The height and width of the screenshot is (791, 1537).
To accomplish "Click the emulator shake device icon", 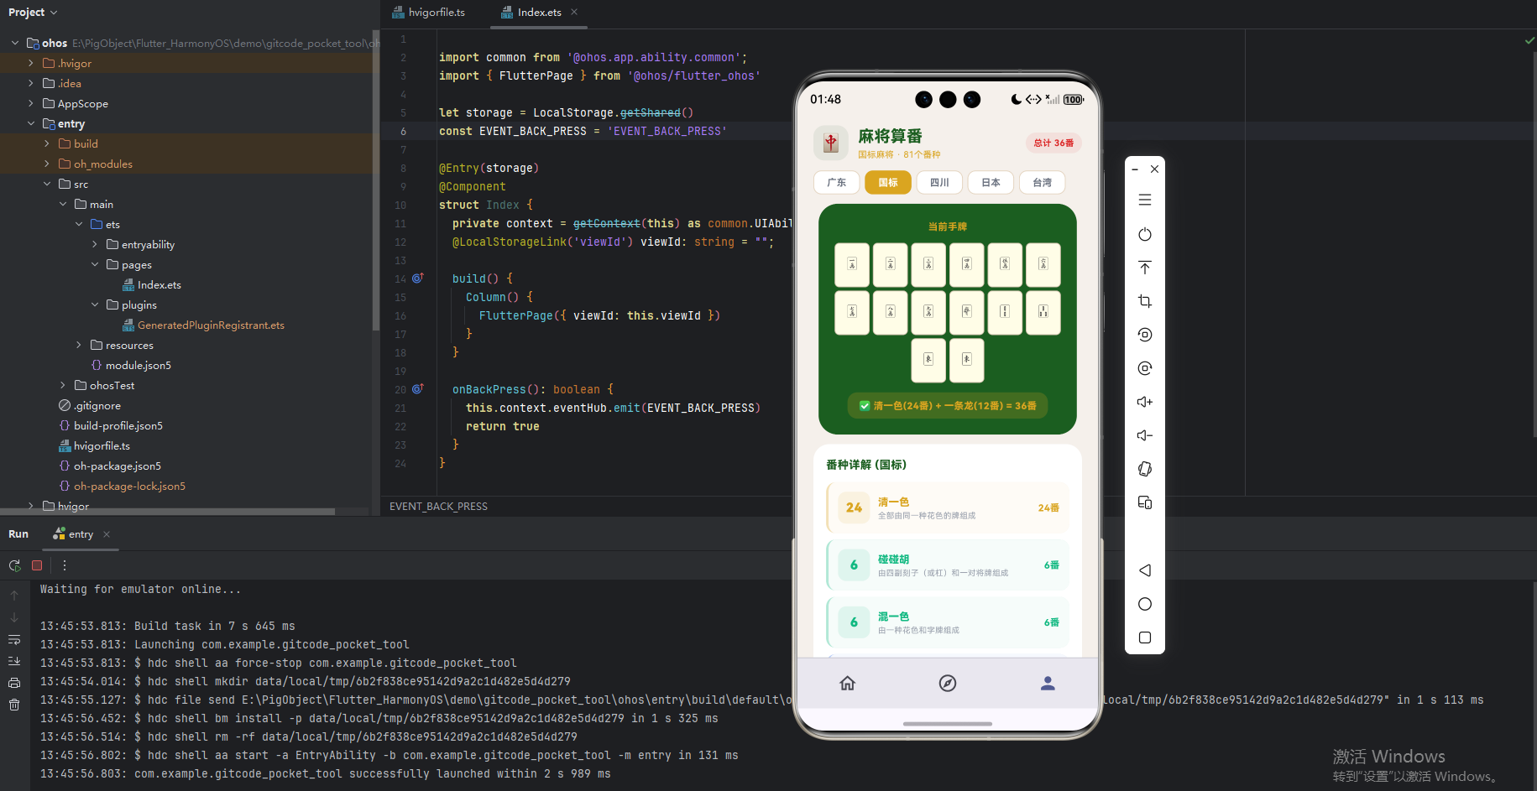I will [1145, 469].
